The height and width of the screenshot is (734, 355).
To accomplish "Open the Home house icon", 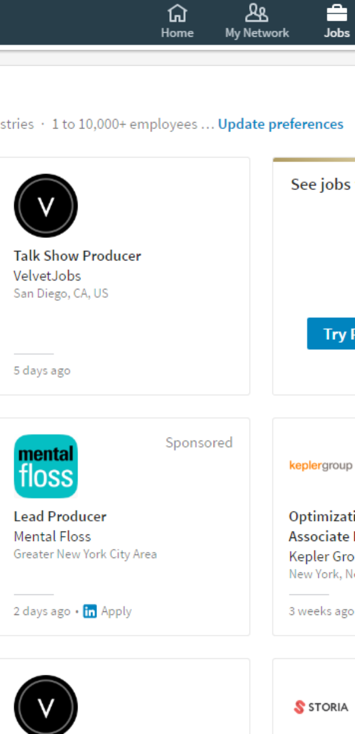I will coord(177,13).
